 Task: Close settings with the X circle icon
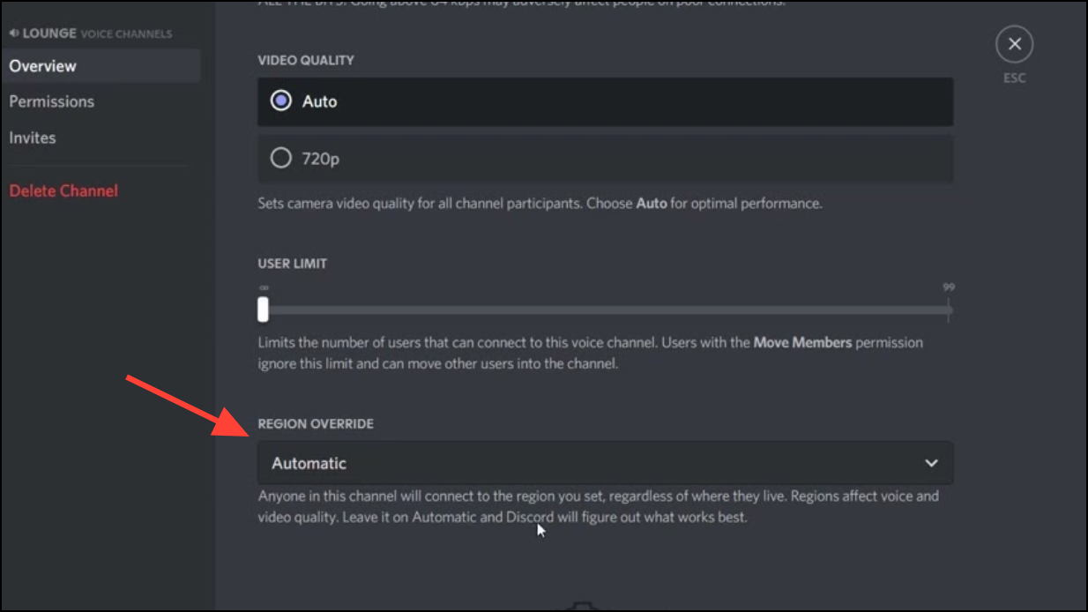[1014, 44]
